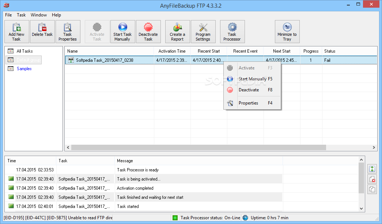This screenshot has height=224, width=382.
Task: Click the green Task Processor status indicator
Action: click(x=175, y=218)
